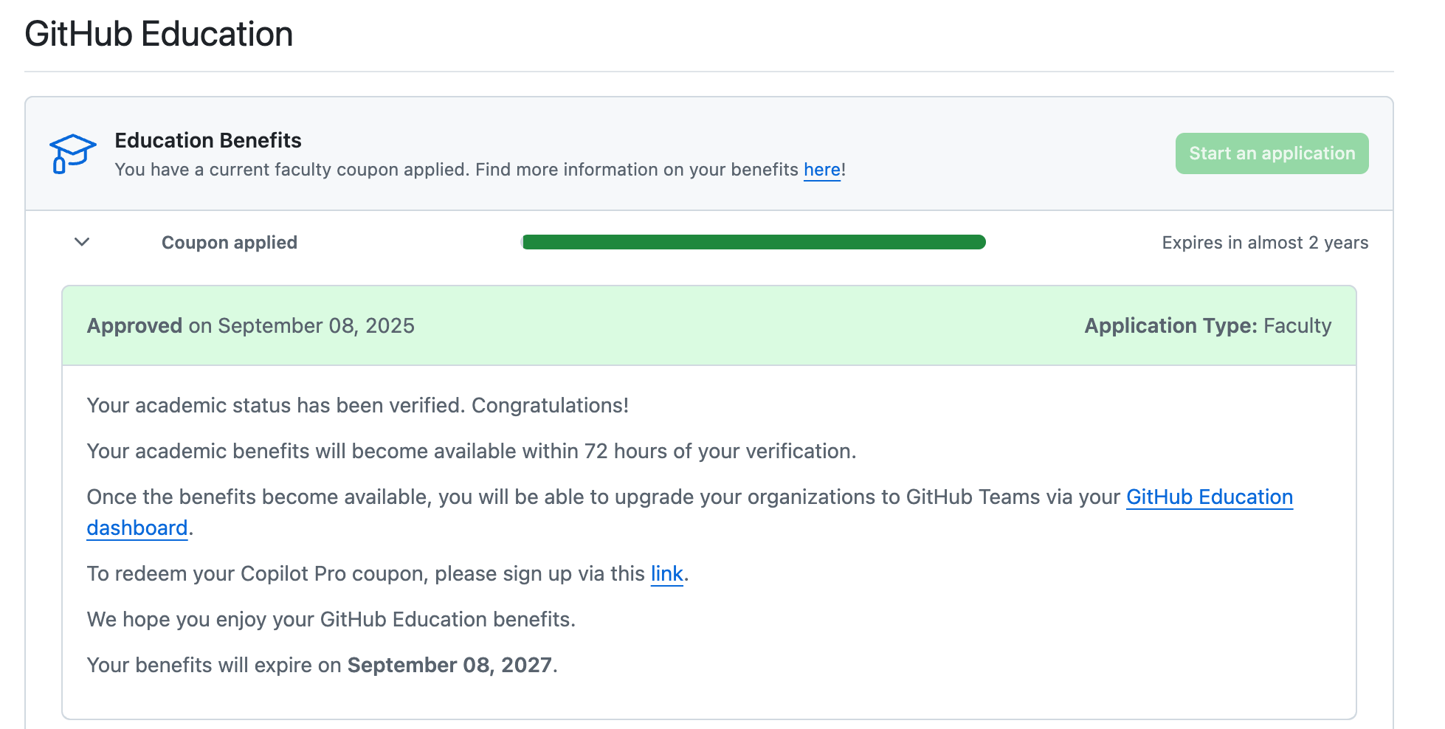
Task: Click the Coupon applied label
Action: pos(229,243)
